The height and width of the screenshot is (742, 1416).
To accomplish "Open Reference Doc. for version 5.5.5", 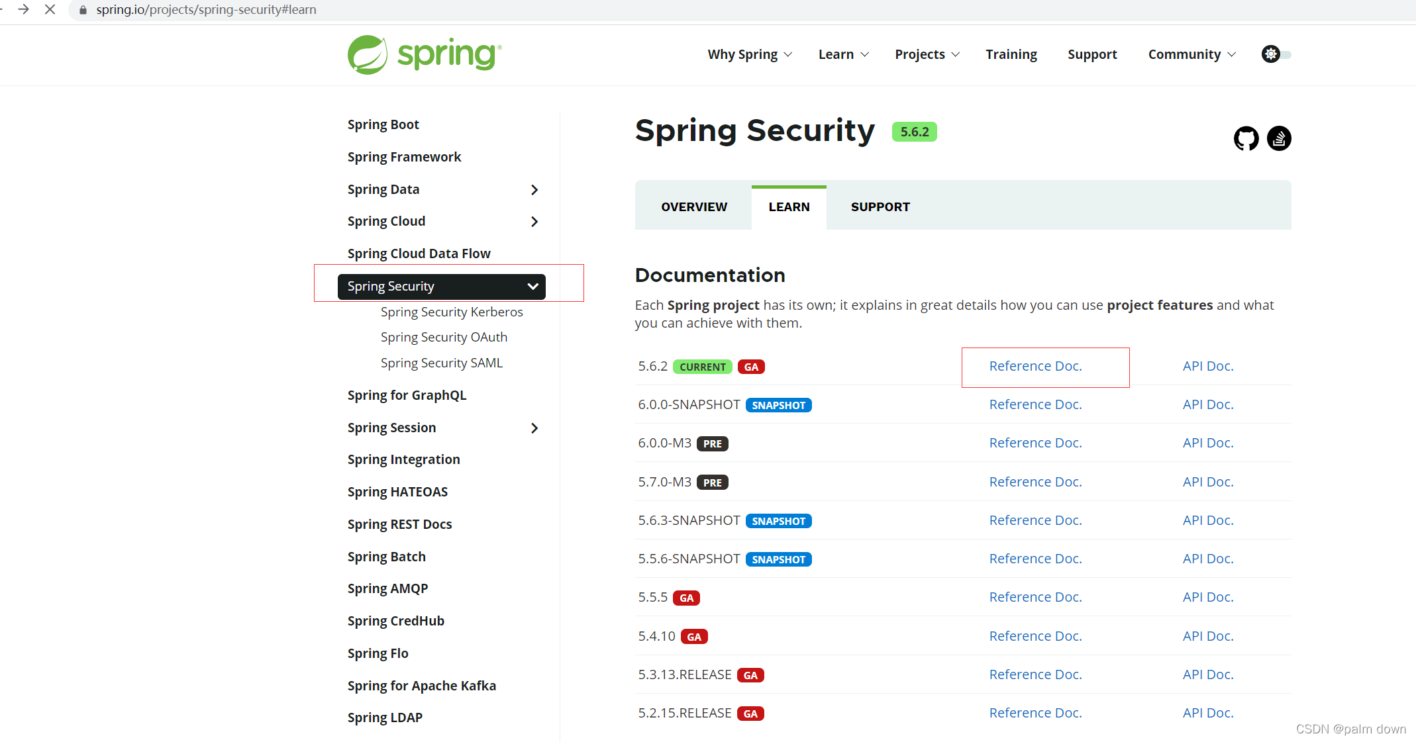I will coord(1035,597).
